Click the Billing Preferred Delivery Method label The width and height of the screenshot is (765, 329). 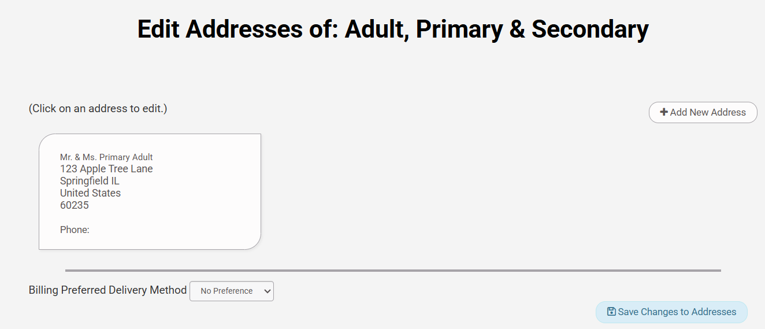pyautogui.click(x=107, y=290)
